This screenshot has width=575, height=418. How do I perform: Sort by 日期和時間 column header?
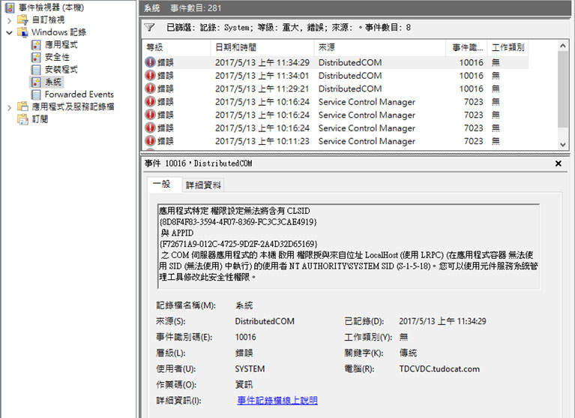262,47
